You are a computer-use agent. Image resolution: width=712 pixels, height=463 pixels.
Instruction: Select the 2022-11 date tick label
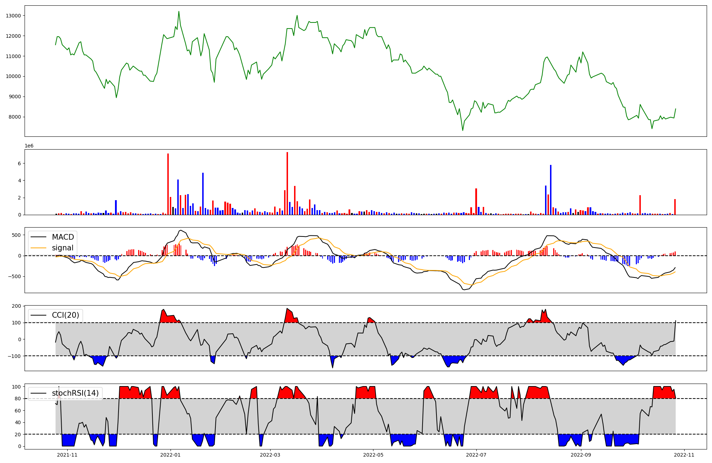click(x=684, y=455)
